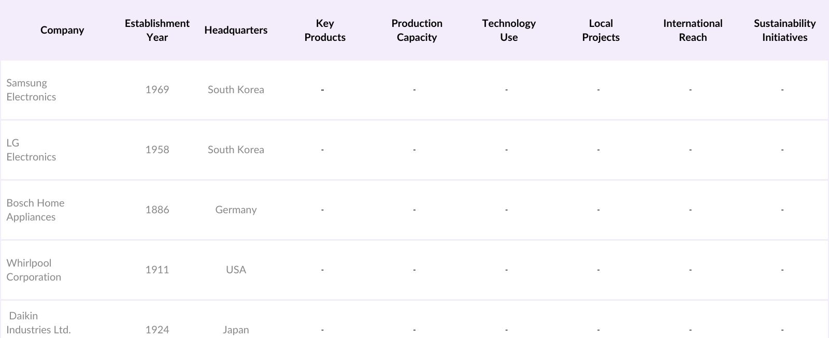Select the 1886 establishment year cell
829x338 pixels.
click(x=157, y=210)
